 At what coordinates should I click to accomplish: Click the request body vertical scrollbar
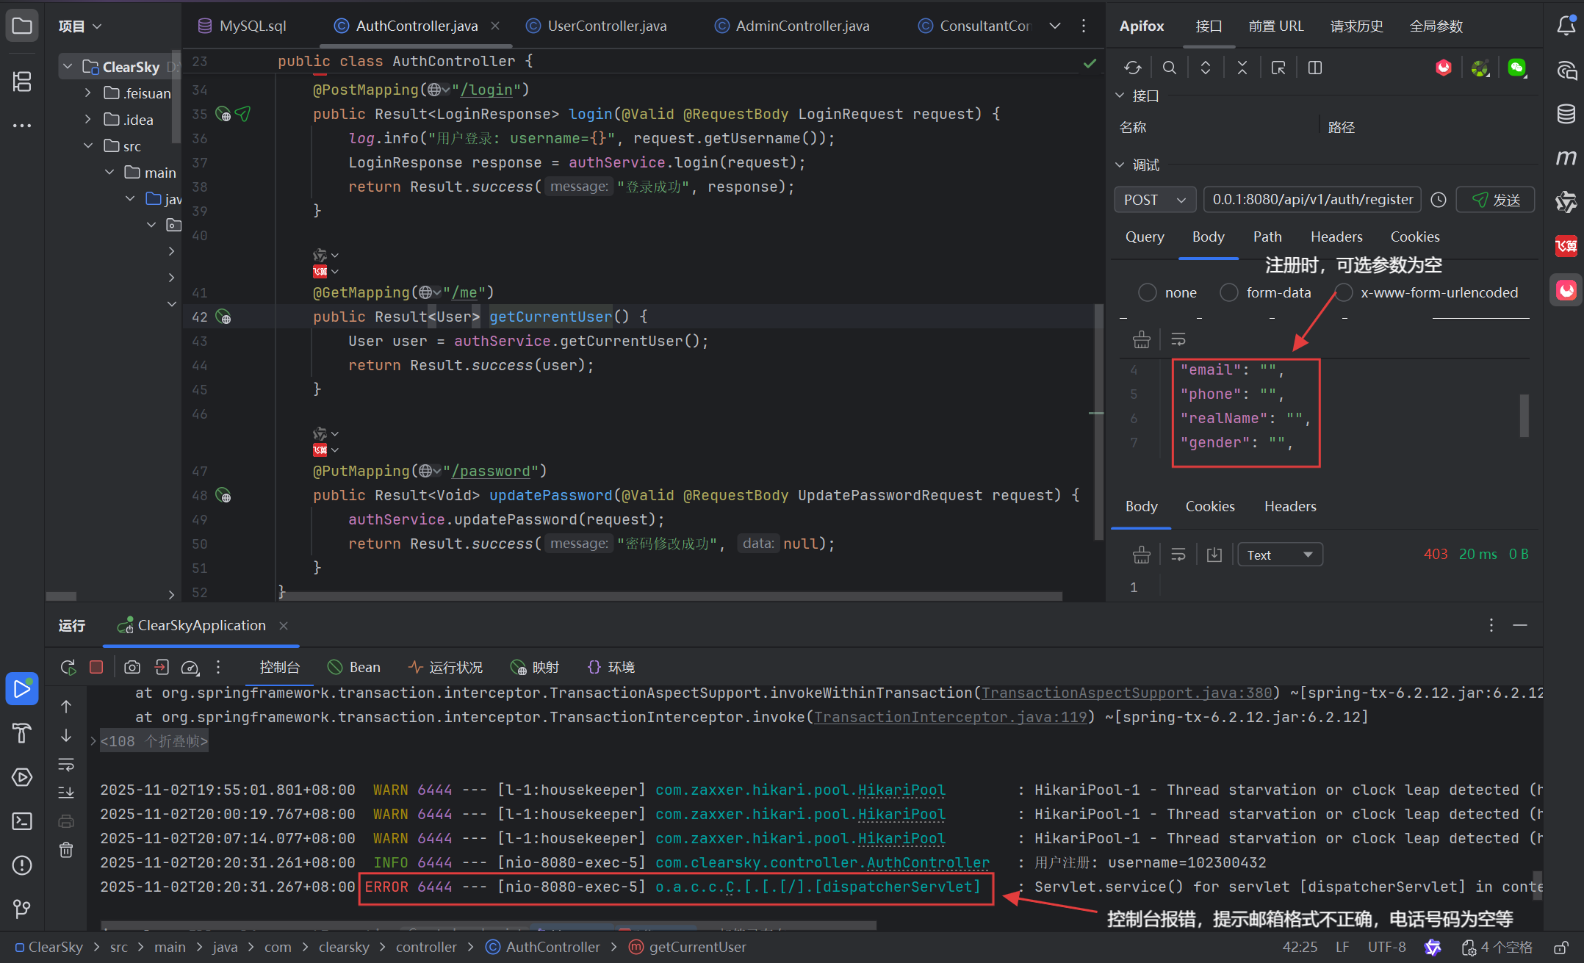[1524, 416]
